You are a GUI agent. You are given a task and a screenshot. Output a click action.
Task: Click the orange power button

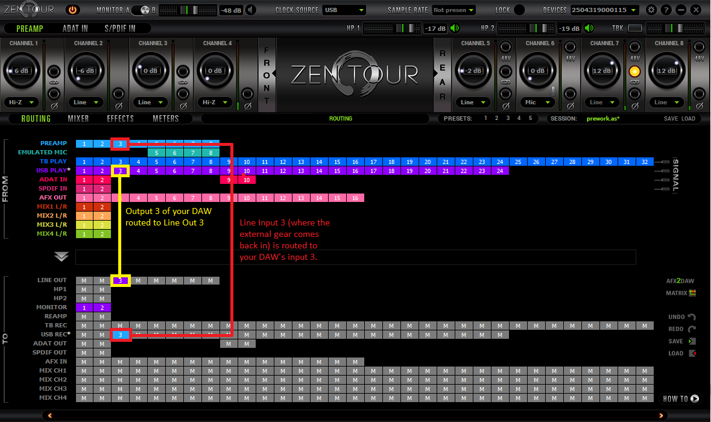[72, 10]
